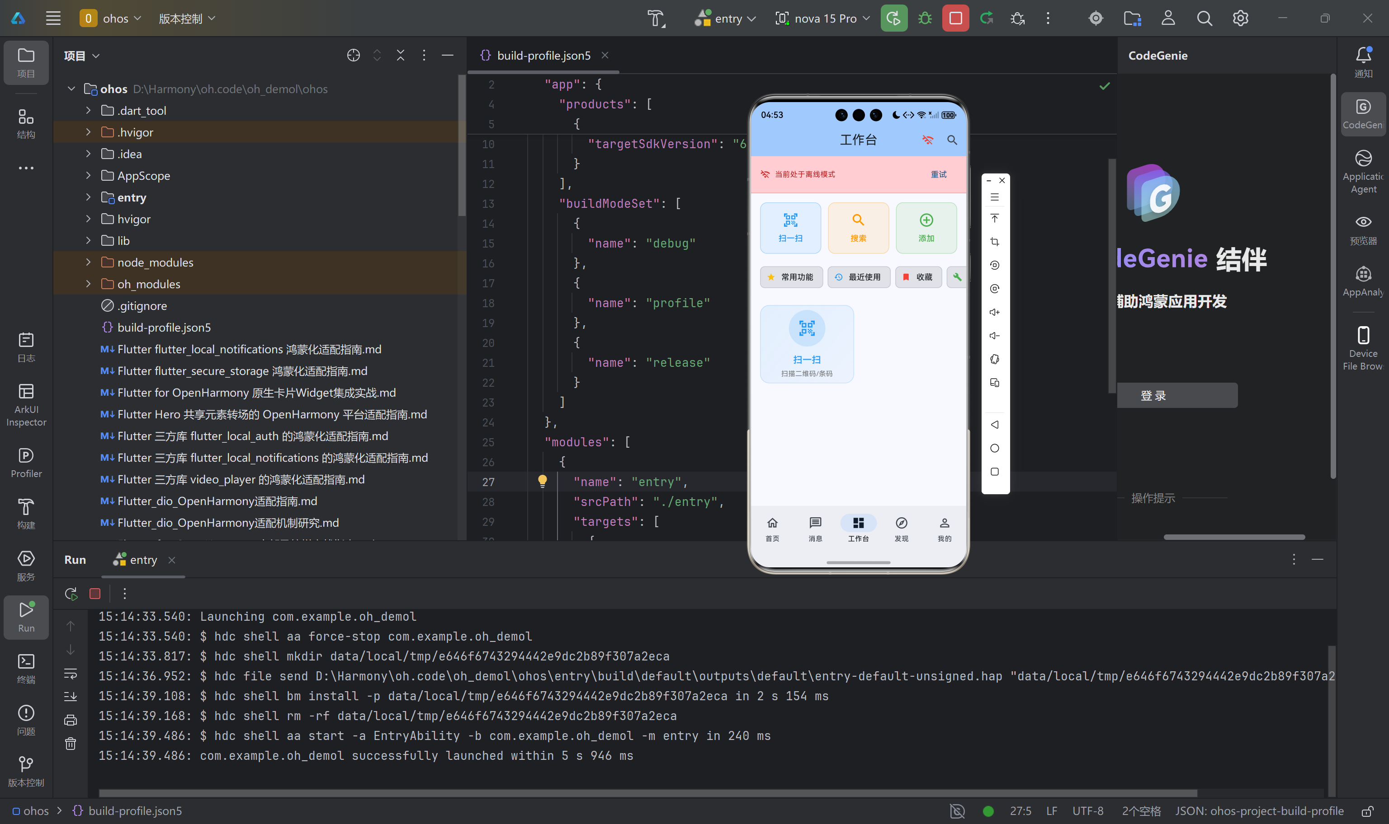
Task: Stop the running app with red button
Action: (955, 19)
